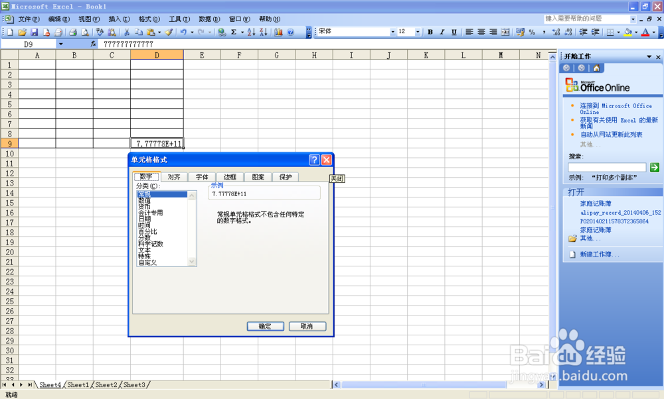664x399 pixels.
Task: Click 取消 in format cells dialog
Action: [x=307, y=326]
